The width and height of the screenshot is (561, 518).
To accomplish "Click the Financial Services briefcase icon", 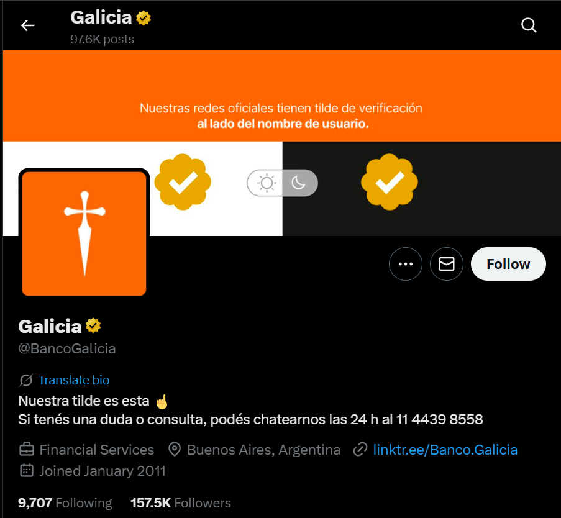I will pyautogui.click(x=27, y=450).
